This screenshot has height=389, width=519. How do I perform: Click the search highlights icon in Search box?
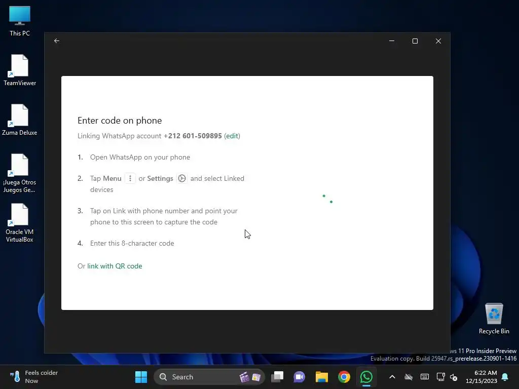[250, 377]
